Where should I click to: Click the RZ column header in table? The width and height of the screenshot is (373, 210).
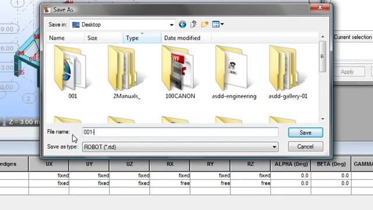point(251,164)
